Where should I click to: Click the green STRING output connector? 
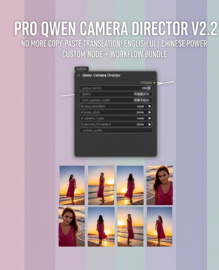point(154,83)
